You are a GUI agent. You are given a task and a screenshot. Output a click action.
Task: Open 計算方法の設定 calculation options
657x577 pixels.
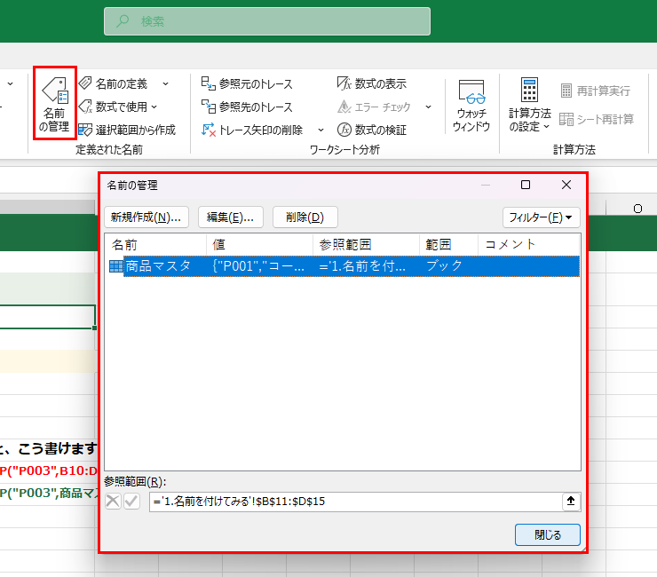tap(530, 105)
